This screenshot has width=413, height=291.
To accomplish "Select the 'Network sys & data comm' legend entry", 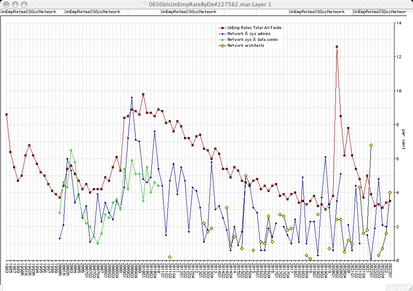I will 252,40.
